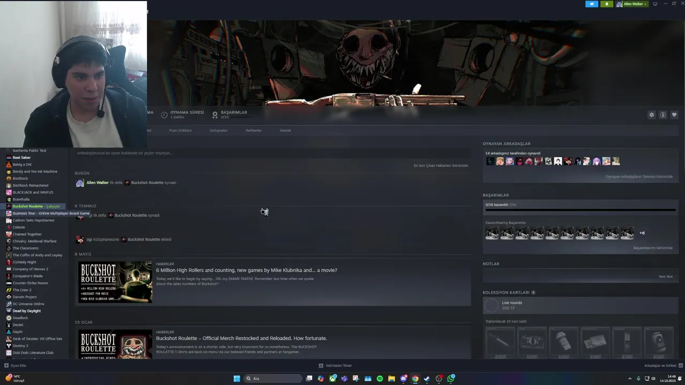
Task: Select The Coffin of Andy and Leyley
Action: pos(37,255)
